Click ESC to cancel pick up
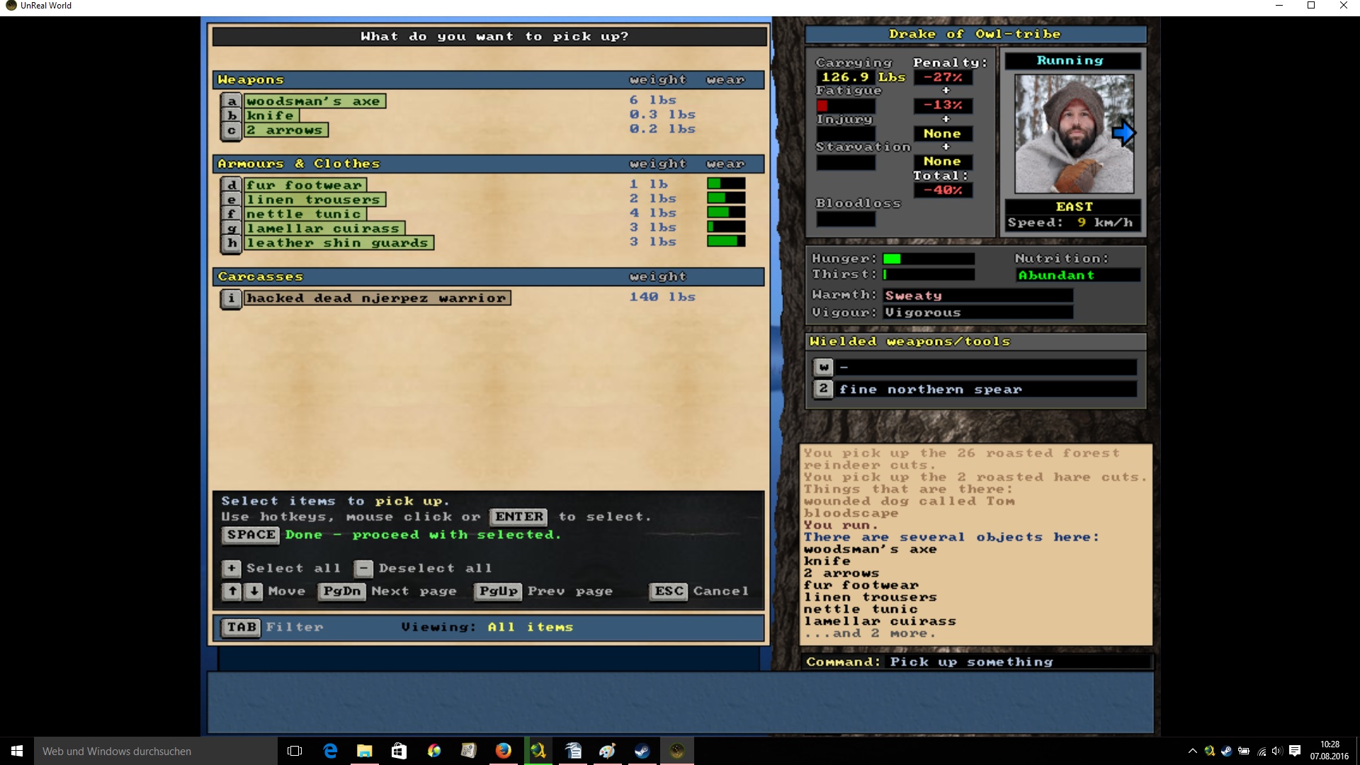Image resolution: width=1360 pixels, height=765 pixels. click(x=669, y=591)
